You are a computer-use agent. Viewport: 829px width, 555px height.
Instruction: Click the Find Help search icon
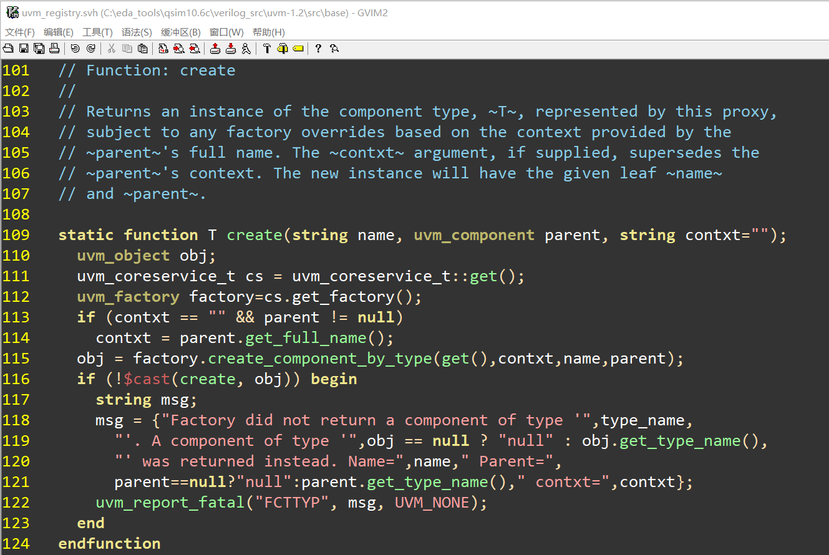[334, 49]
